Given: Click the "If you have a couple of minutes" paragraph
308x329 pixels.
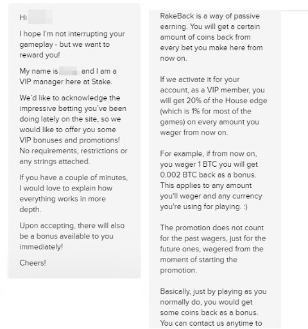Looking at the screenshot, I should coord(74,194).
